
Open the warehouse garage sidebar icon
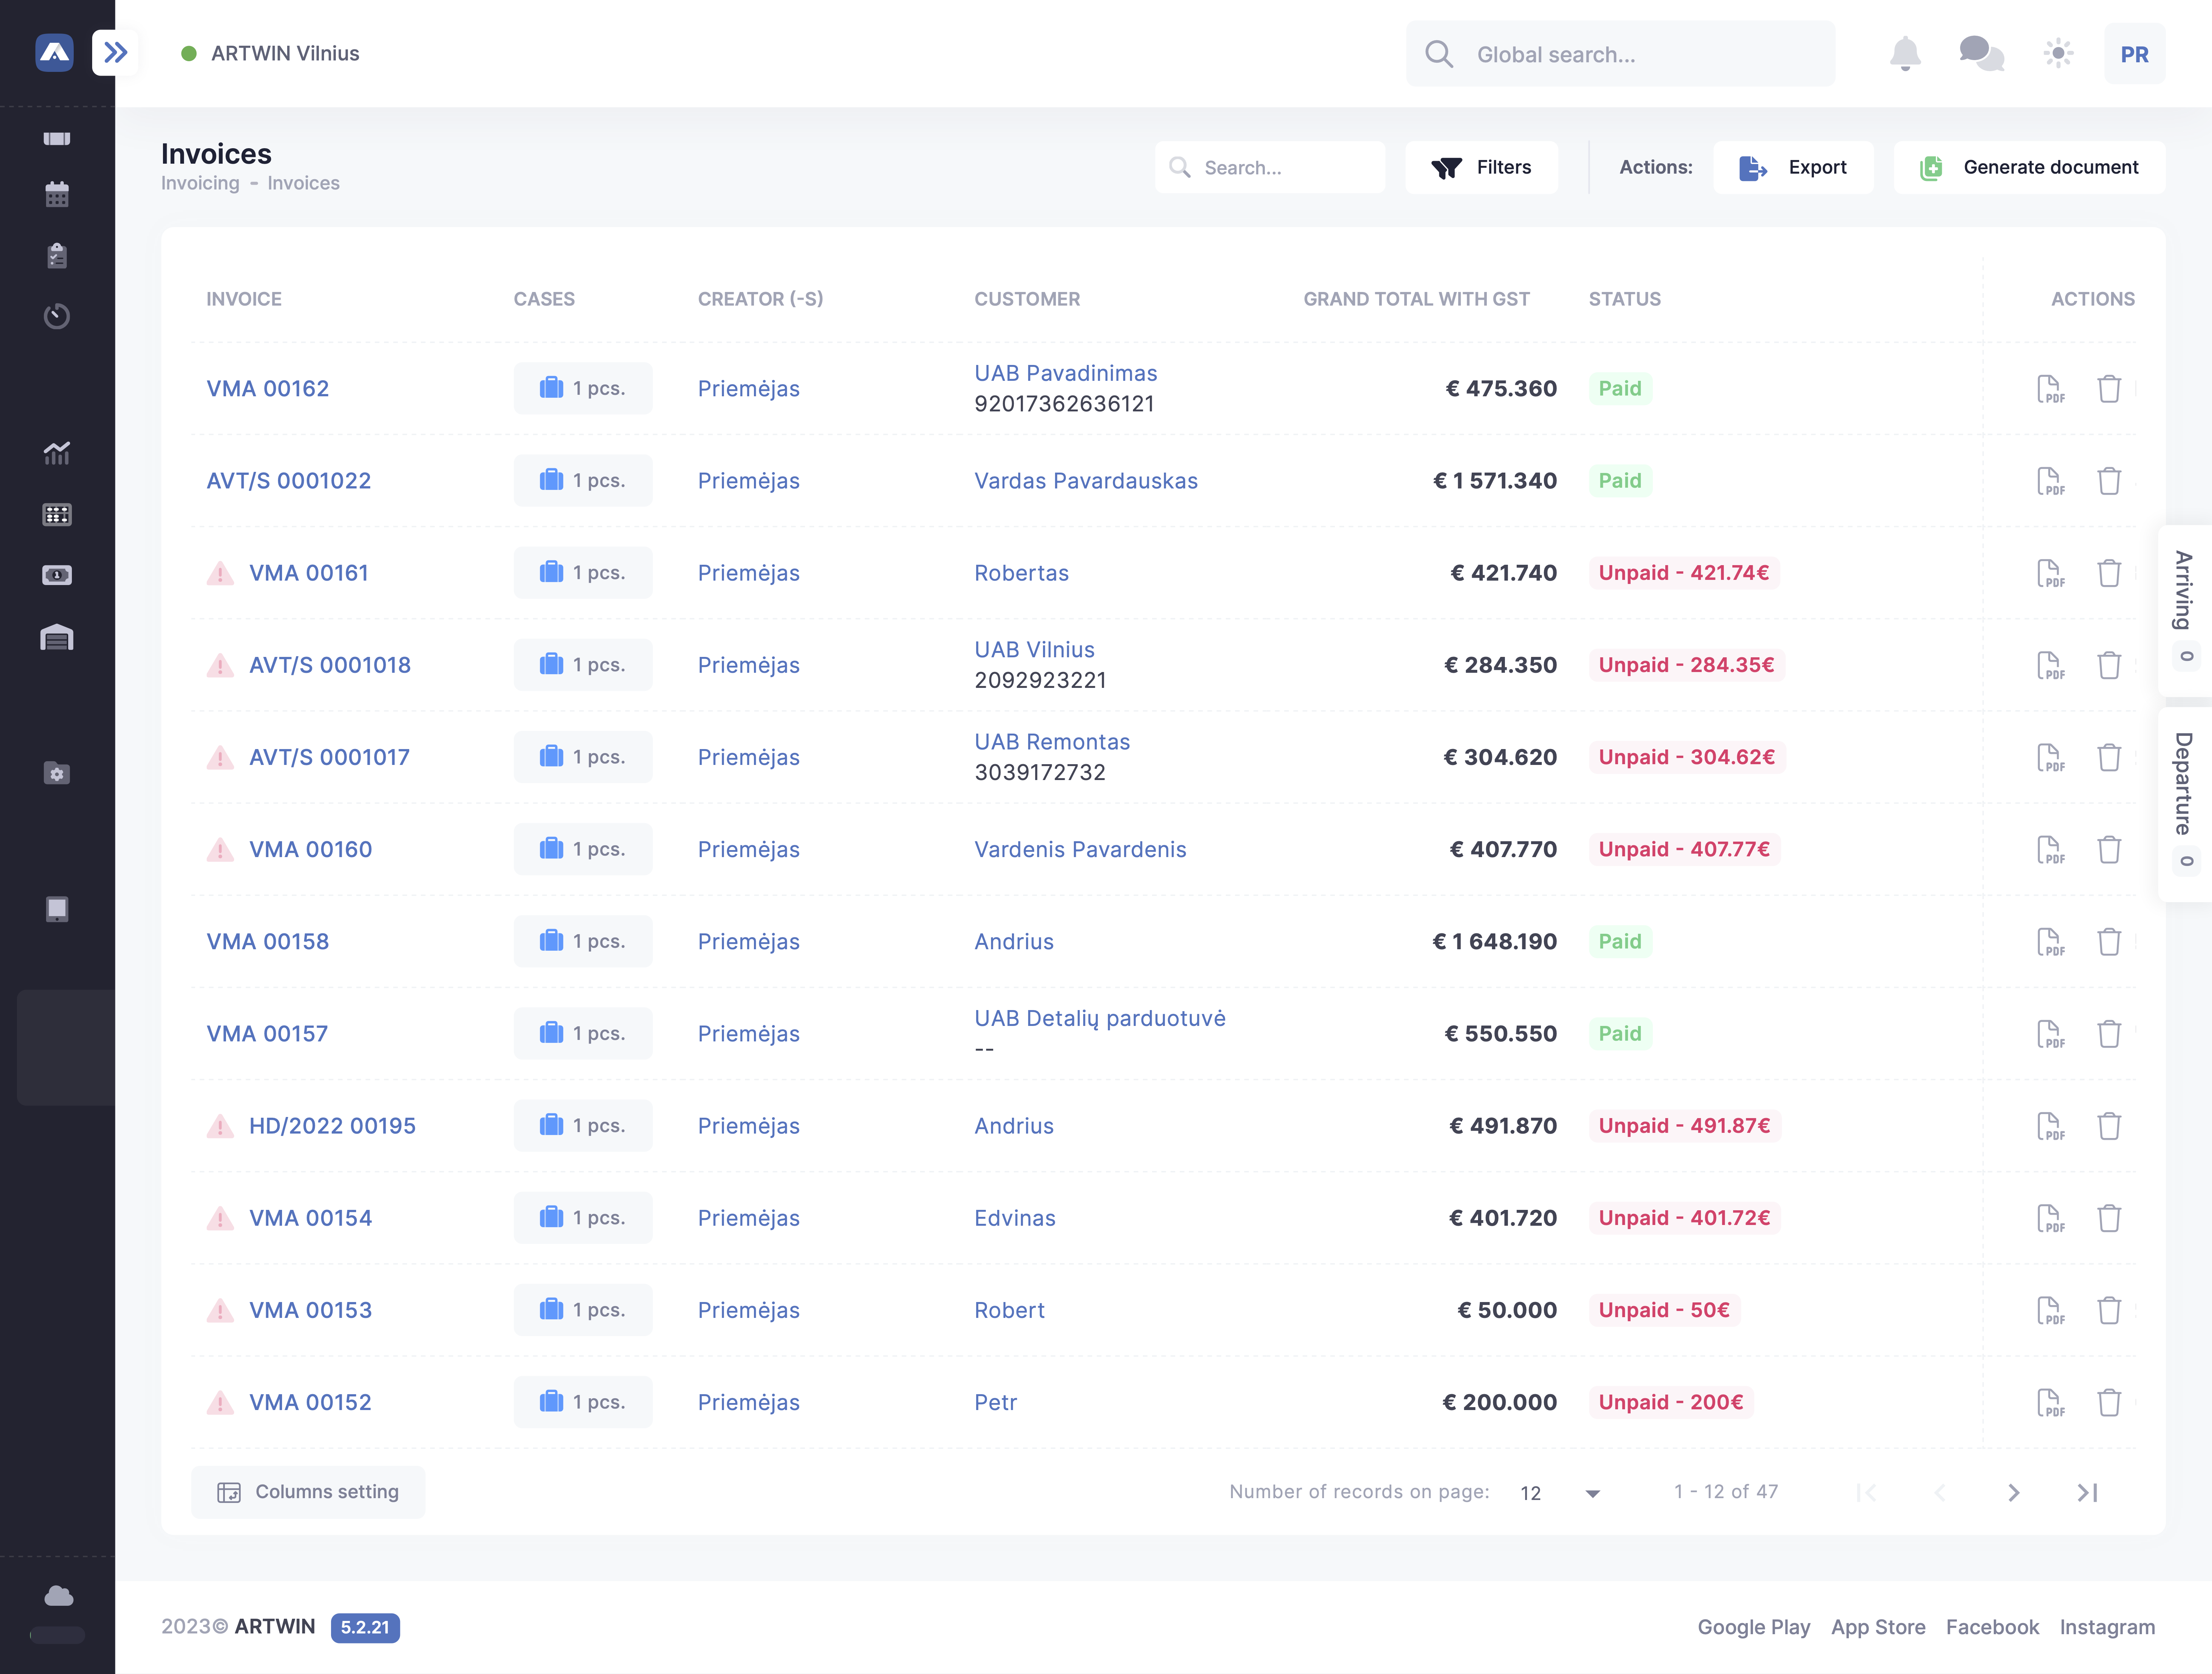(57, 637)
